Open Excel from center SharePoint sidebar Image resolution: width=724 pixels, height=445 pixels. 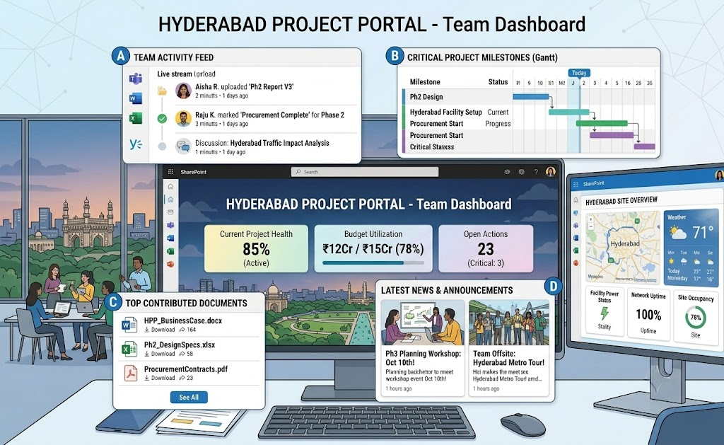pos(170,251)
